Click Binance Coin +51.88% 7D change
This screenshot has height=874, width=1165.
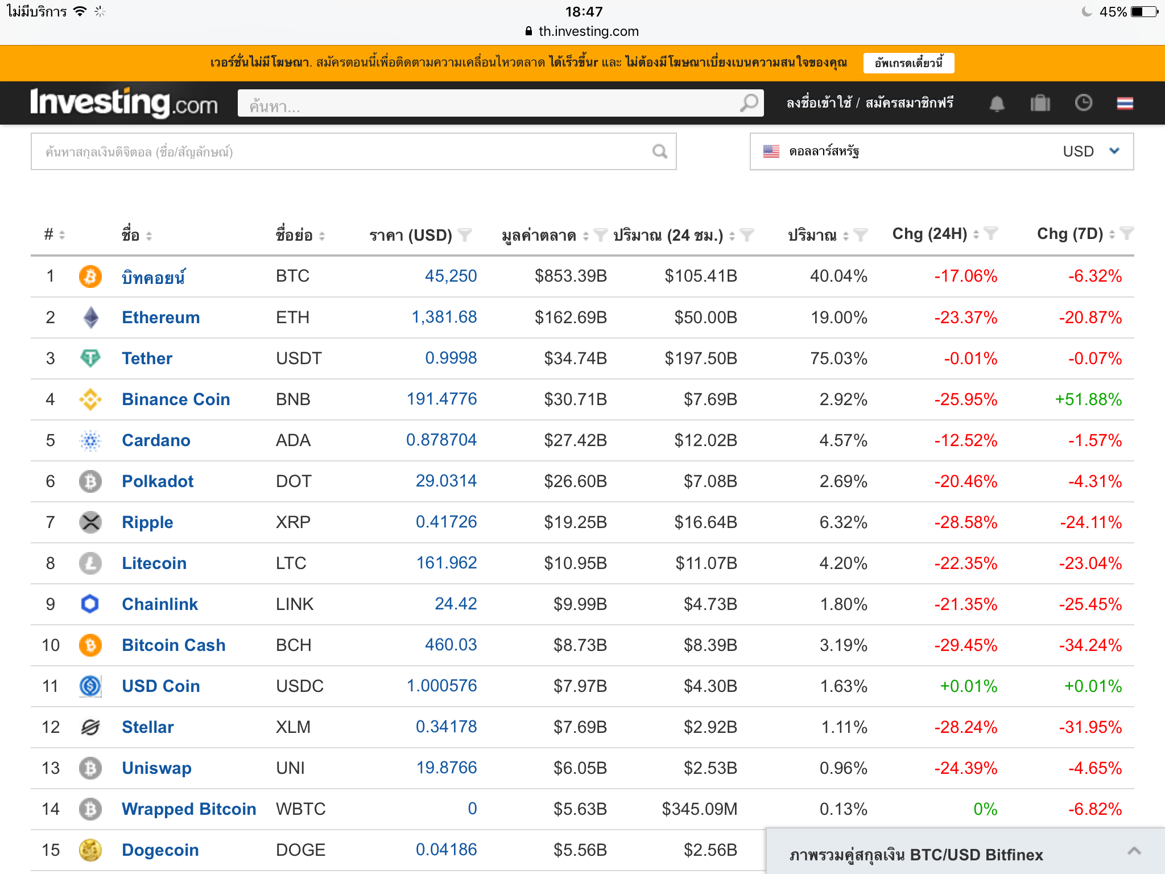tap(1088, 399)
